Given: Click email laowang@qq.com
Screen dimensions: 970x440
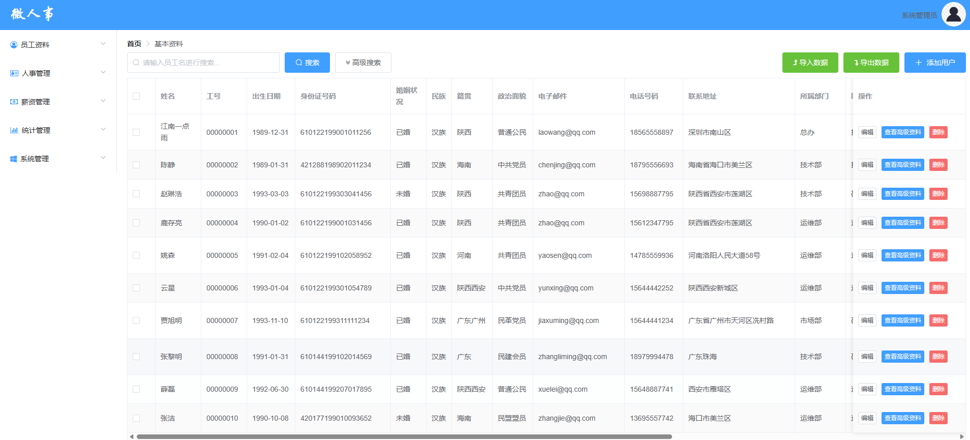Looking at the screenshot, I should (567, 132).
